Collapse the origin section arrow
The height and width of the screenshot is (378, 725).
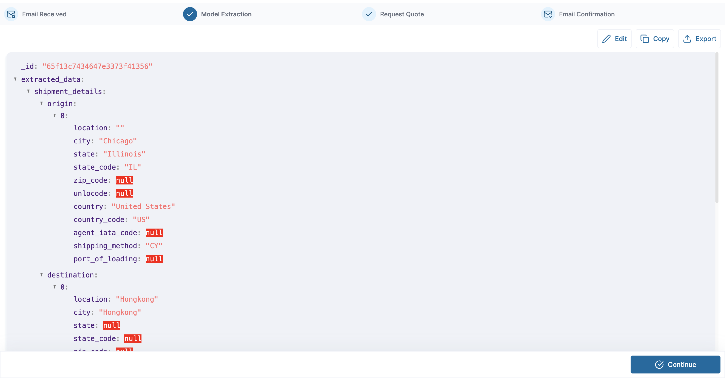click(41, 103)
